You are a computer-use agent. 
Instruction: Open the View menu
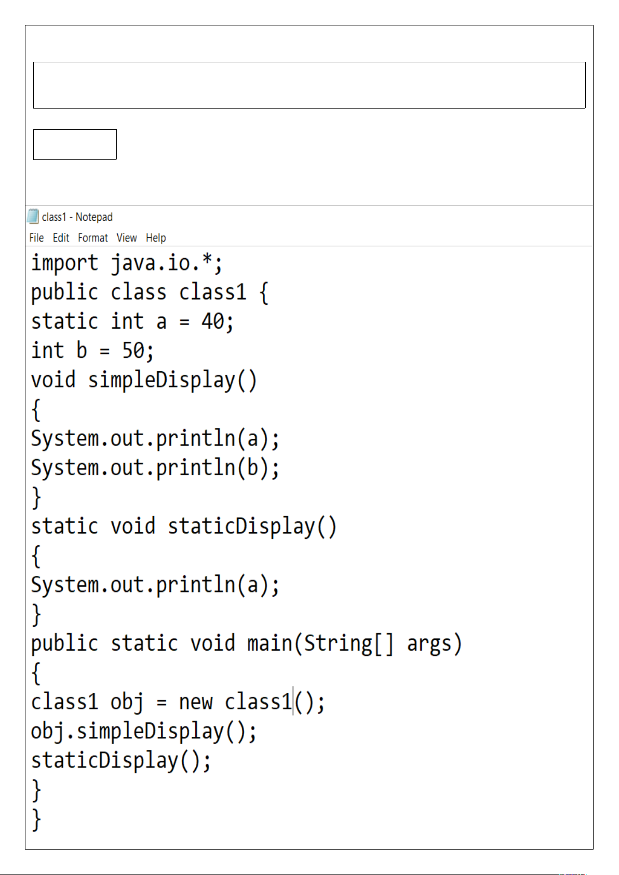coord(127,238)
